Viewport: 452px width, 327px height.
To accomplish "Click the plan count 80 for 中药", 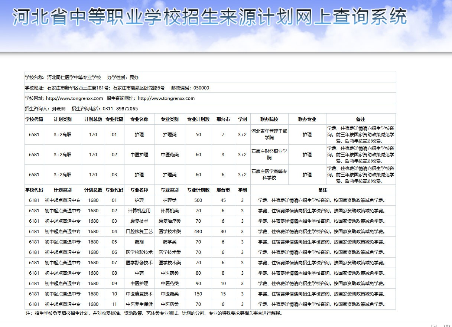I will tap(198, 273).
